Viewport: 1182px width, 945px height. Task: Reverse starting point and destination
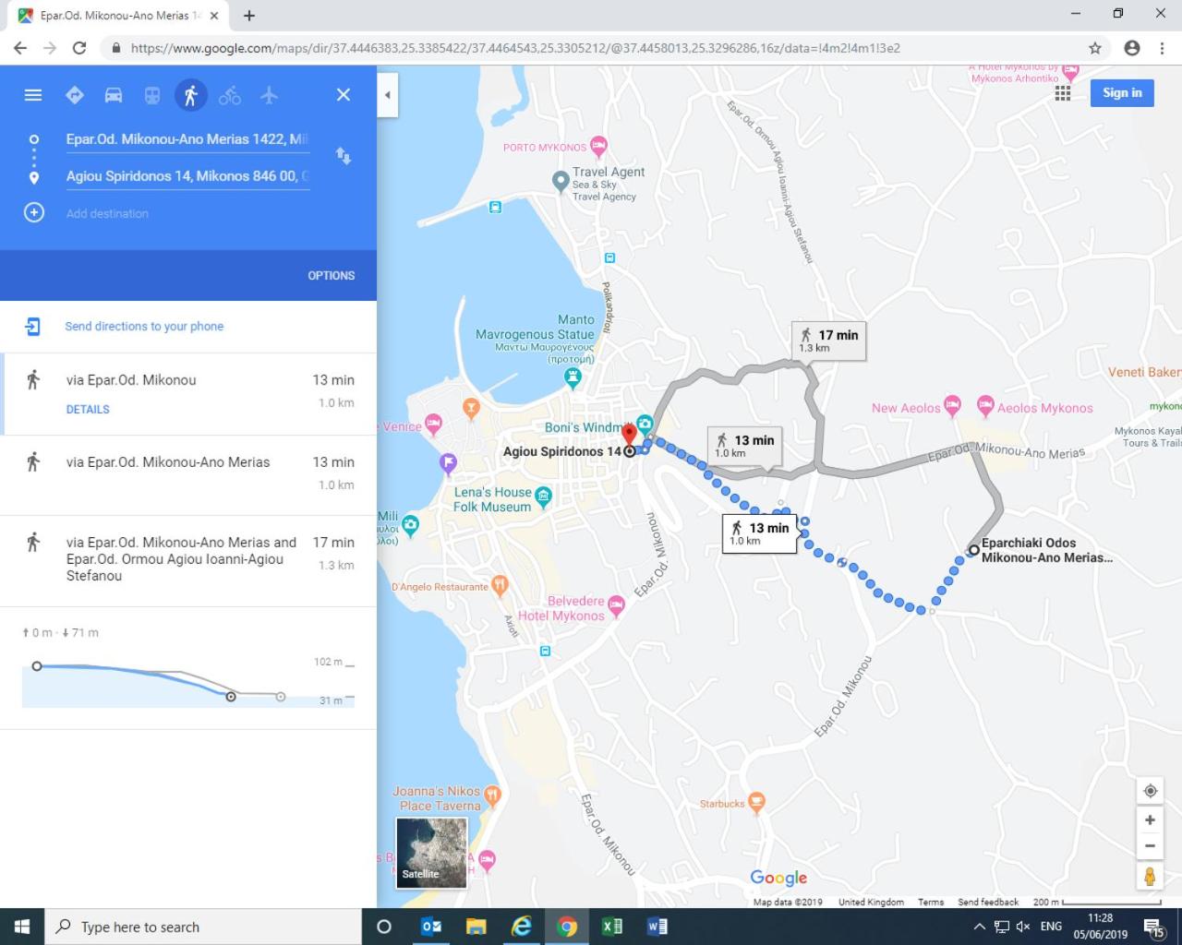(x=344, y=156)
